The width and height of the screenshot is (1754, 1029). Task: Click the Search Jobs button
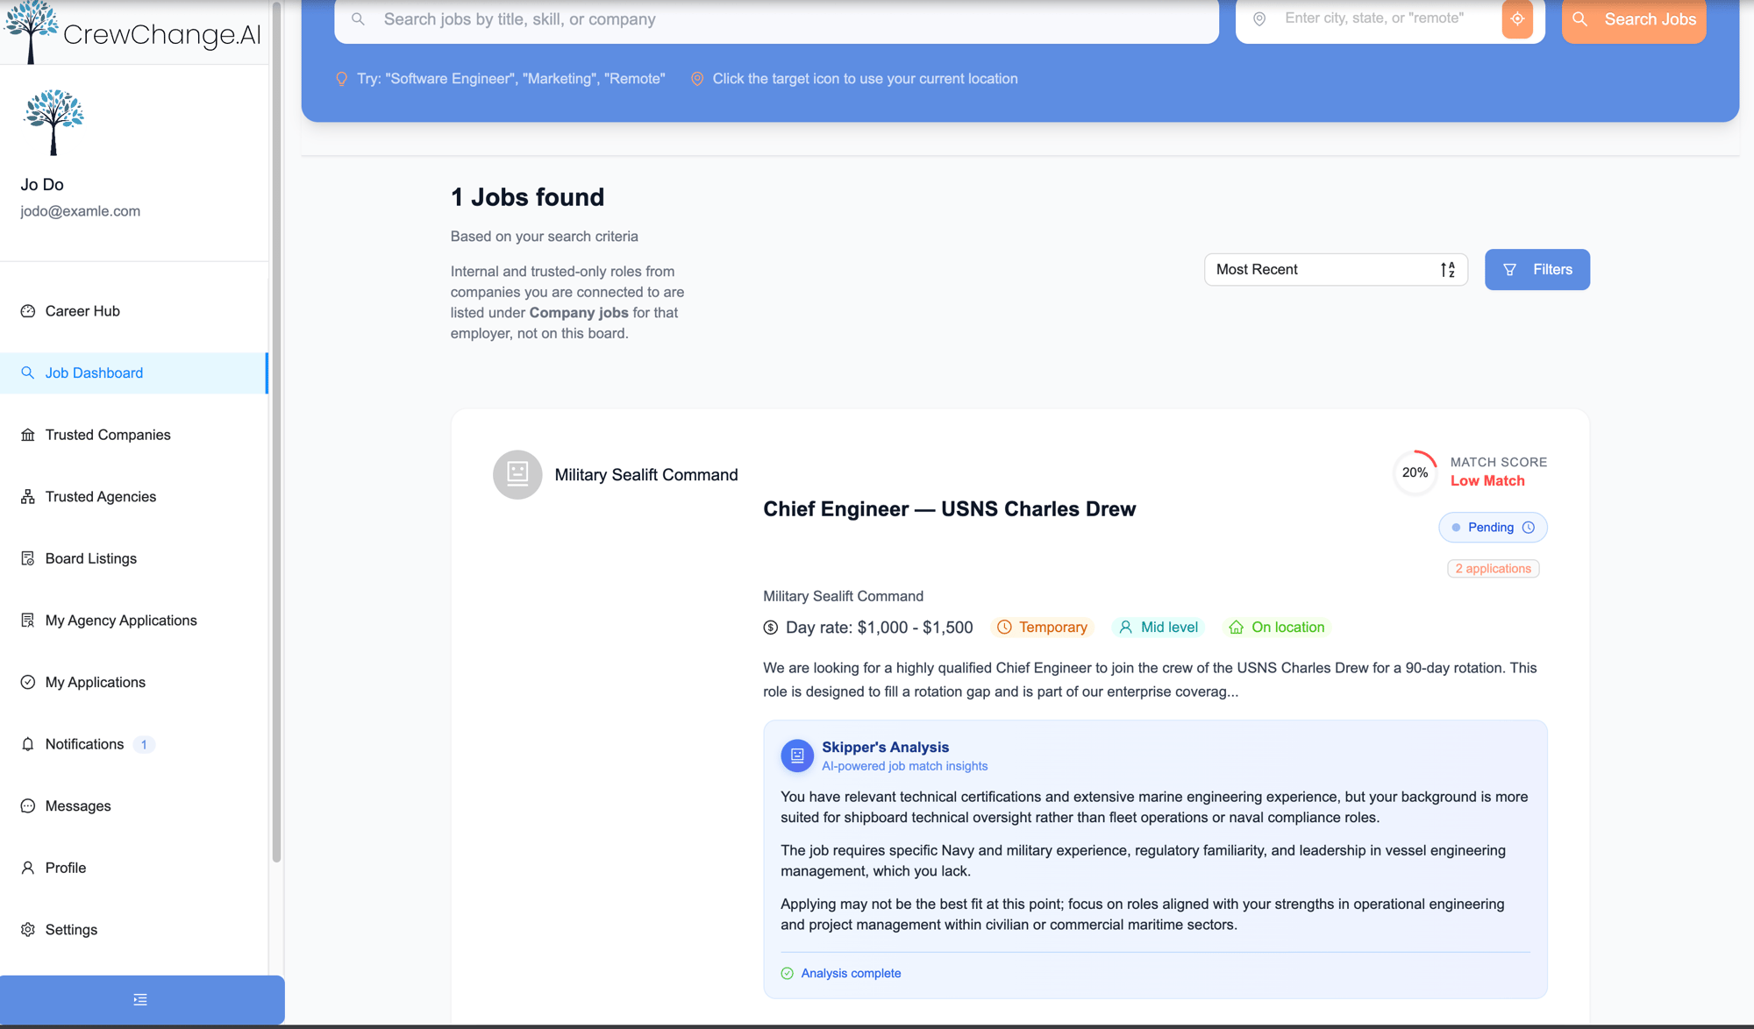1634,19
